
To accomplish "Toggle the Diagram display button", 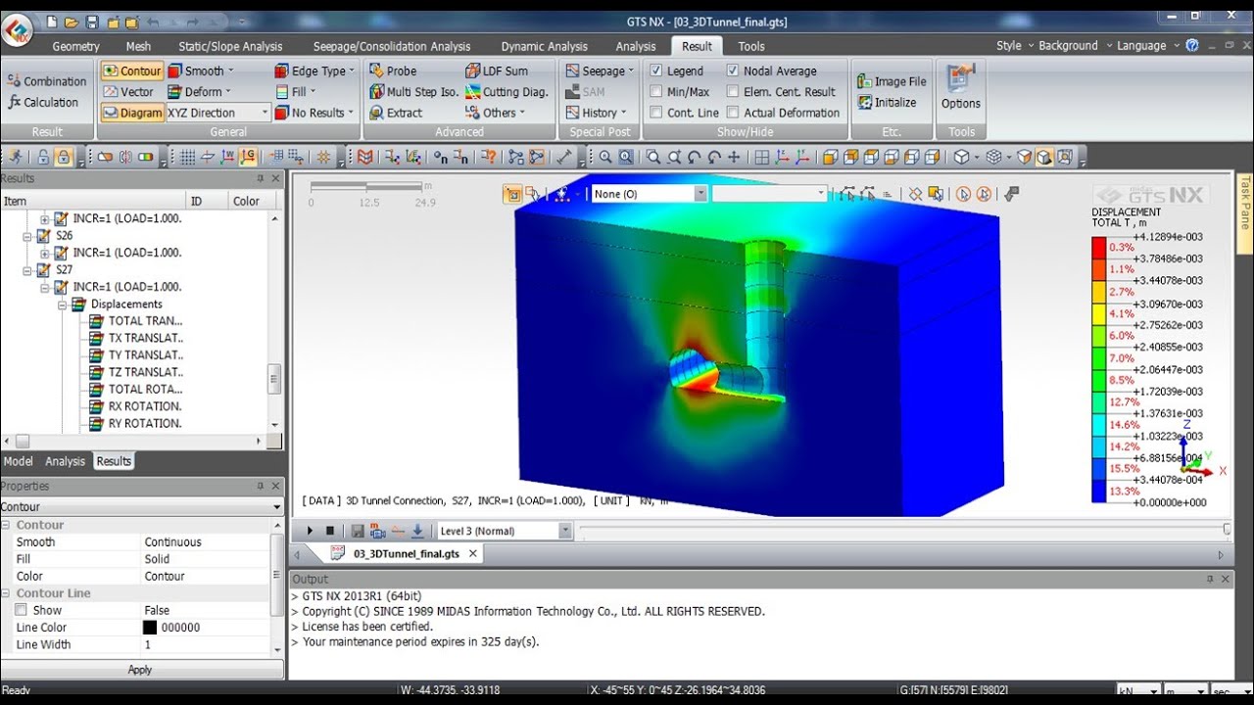I will pyautogui.click(x=131, y=113).
